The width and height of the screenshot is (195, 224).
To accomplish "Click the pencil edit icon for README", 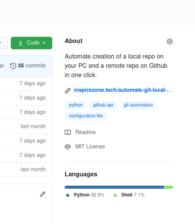I will click(43, 194).
